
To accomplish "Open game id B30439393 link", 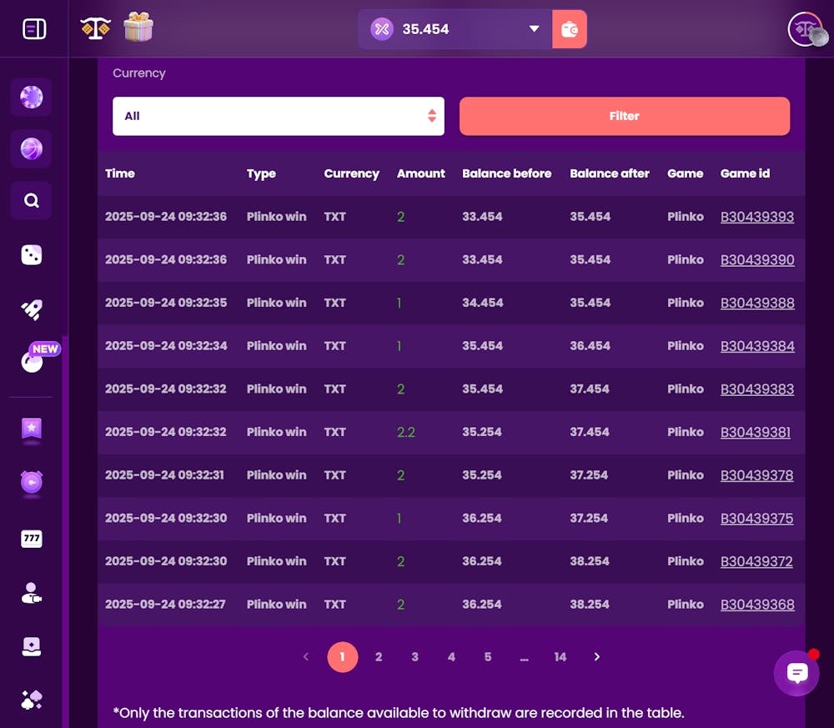I will coord(757,217).
